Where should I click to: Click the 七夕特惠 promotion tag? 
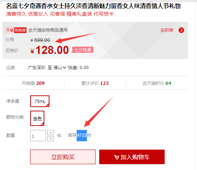(x=83, y=50)
